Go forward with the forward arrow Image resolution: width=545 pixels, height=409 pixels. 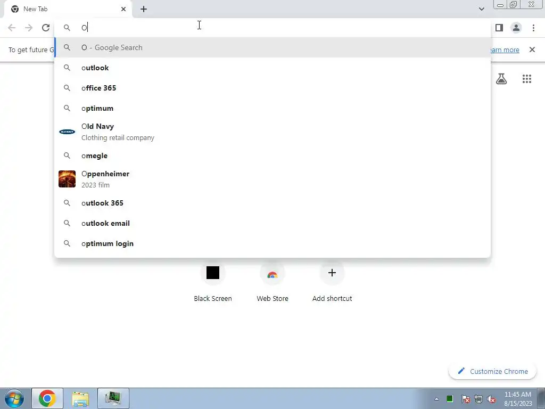tap(29, 28)
